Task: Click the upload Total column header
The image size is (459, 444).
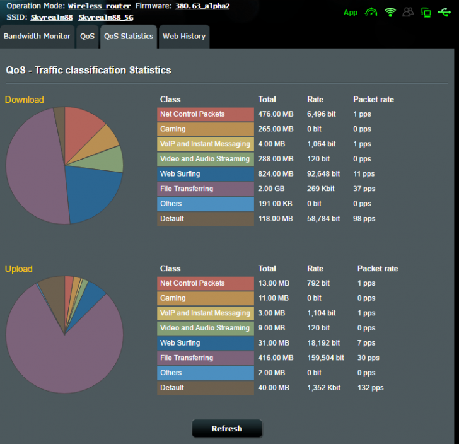Action: (267, 269)
